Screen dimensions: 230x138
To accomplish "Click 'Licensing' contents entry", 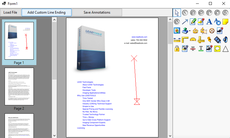I will point(81,128).
